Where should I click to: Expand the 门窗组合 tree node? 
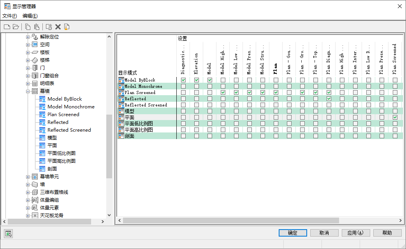click(x=28, y=76)
